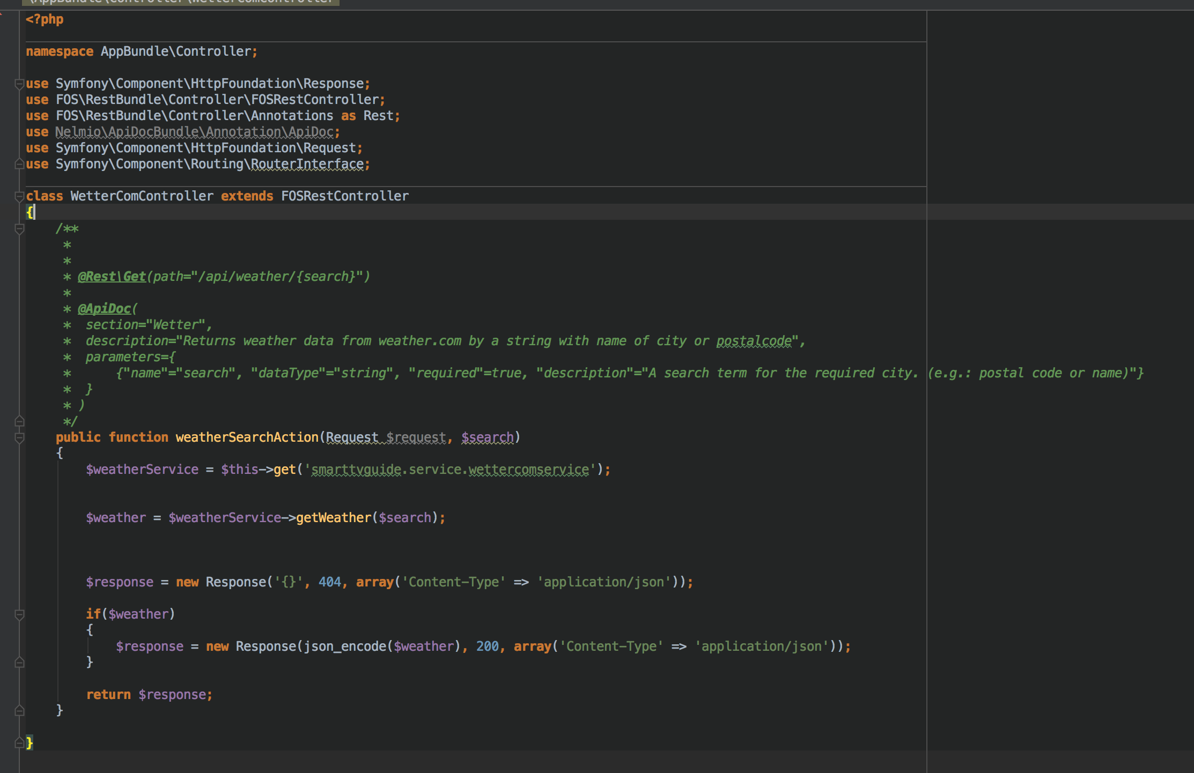Click the getWeather method call

333,518
